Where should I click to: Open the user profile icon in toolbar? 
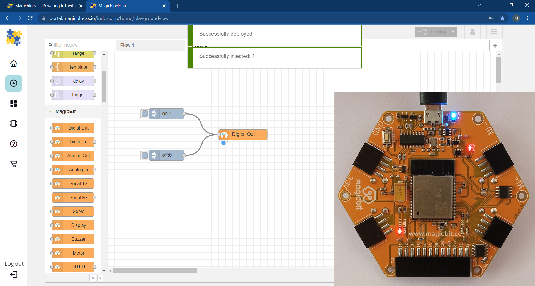tap(473, 32)
